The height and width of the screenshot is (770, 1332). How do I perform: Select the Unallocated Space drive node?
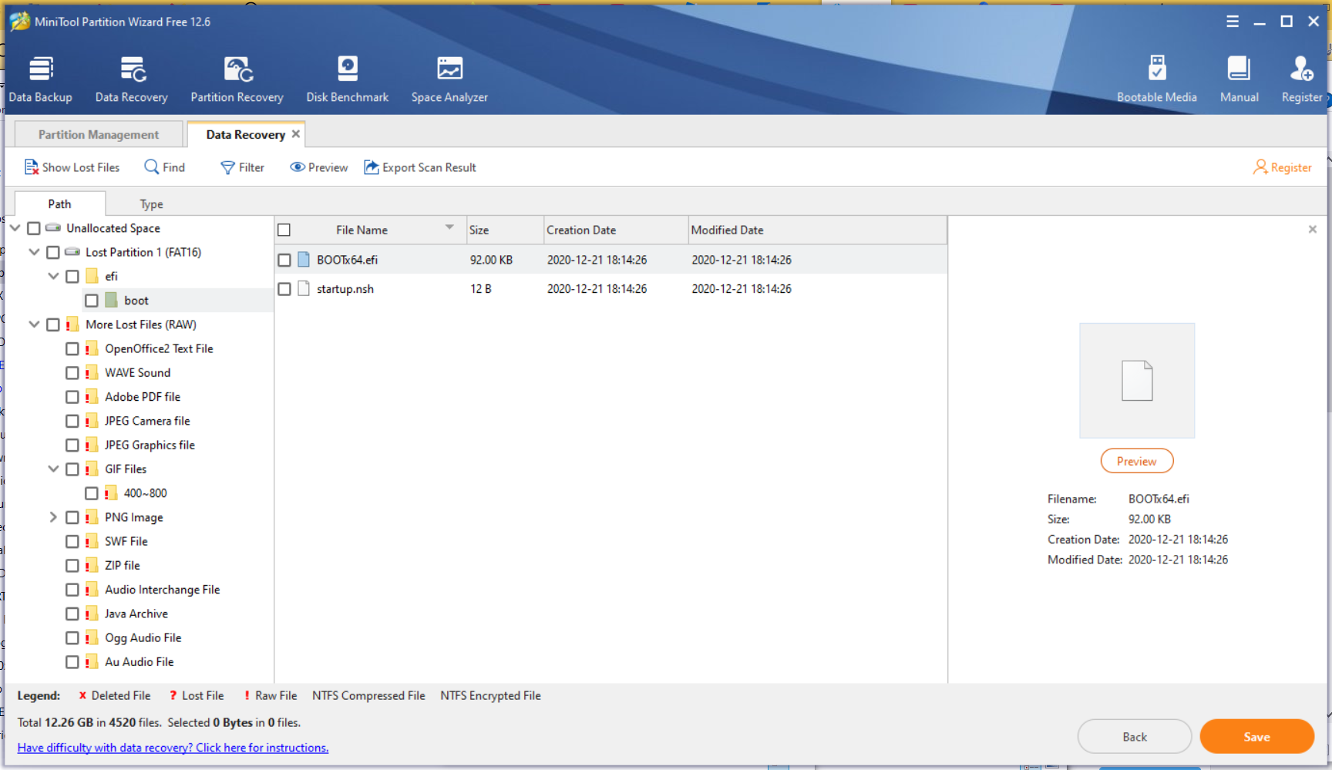(113, 228)
